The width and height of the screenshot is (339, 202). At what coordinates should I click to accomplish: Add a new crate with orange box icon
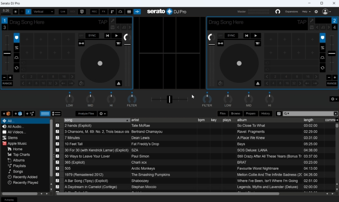pos(6,114)
